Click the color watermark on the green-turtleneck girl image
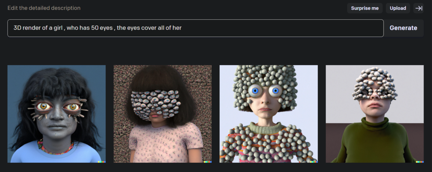This screenshot has width=432, height=172. 420,162
